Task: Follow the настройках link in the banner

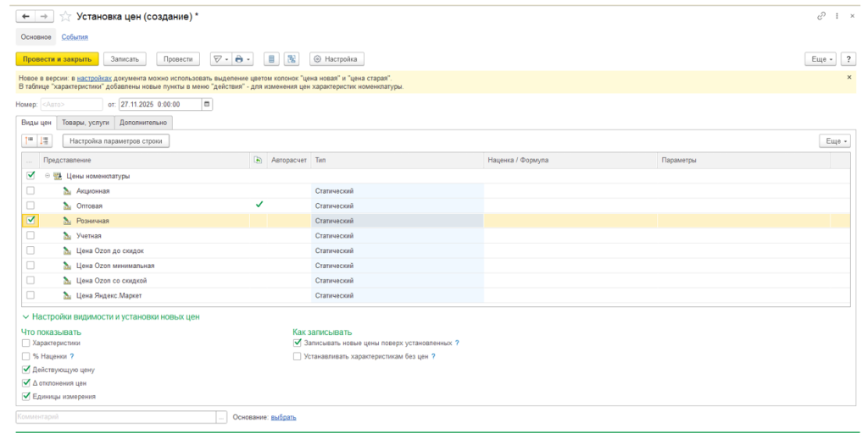Action: (x=94, y=79)
